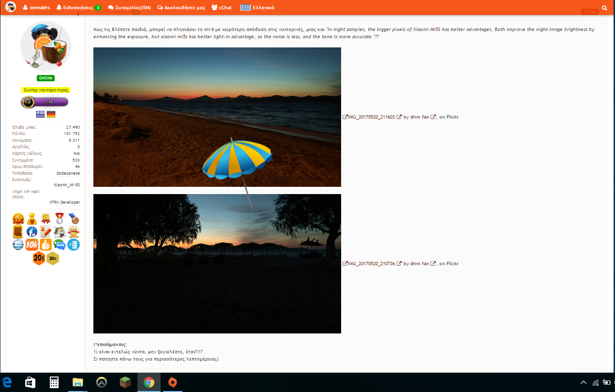The width and height of the screenshot is (615, 392).
Task: Click the Ακολουθήστε μας link
Action: 181,8
